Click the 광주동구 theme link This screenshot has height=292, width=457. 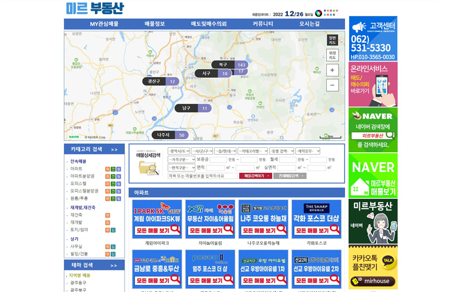coord(78,283)
